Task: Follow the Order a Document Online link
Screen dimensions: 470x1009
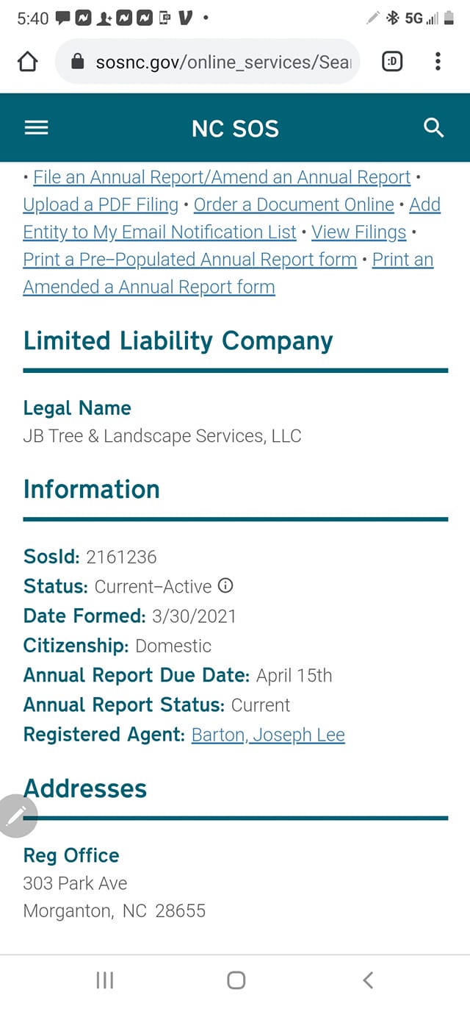Action: [294, 204]
